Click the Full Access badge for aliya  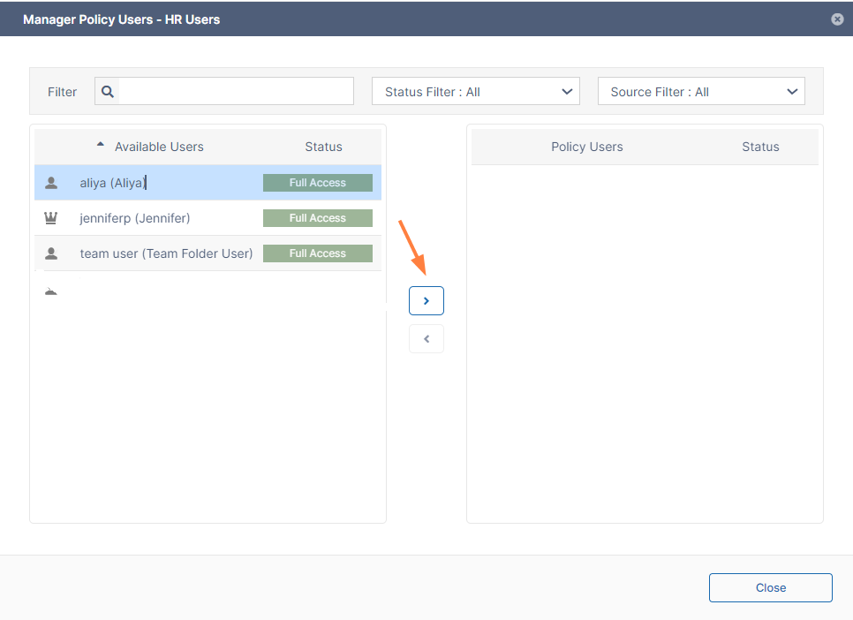click(x=318, y=183)
